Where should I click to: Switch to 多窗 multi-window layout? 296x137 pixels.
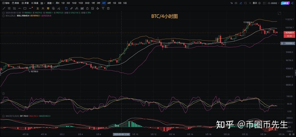[25, 3]
